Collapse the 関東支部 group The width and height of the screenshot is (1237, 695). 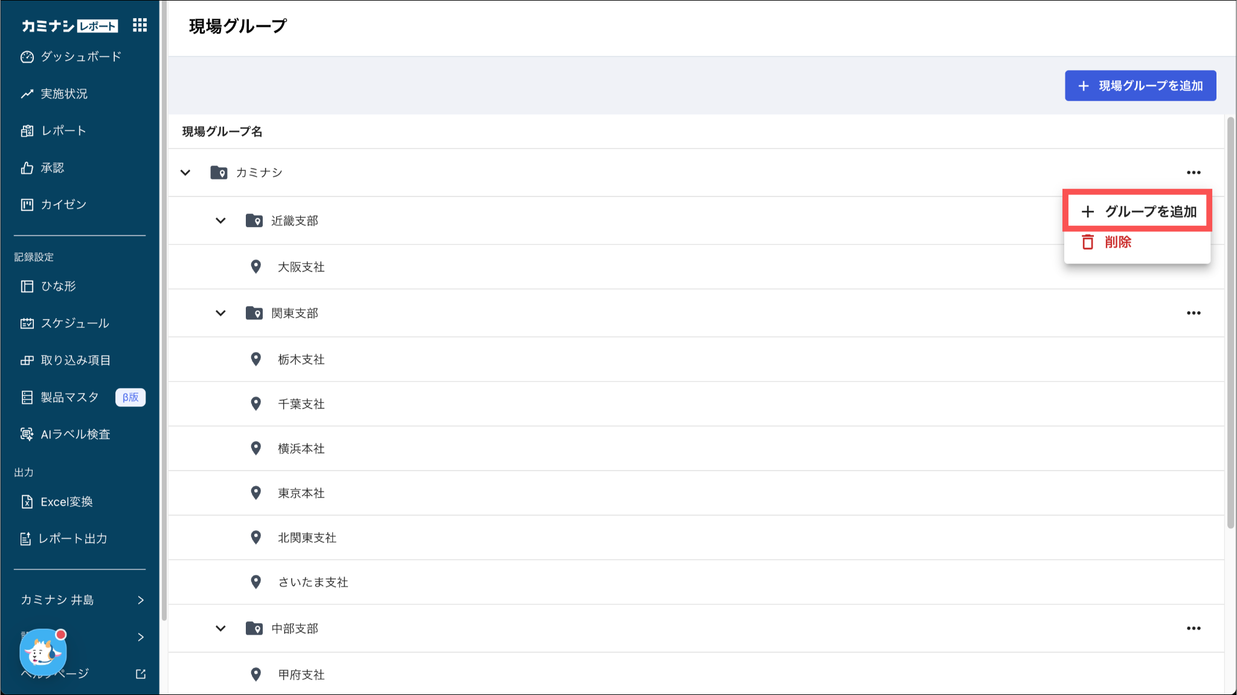click(x=221, y=313)
